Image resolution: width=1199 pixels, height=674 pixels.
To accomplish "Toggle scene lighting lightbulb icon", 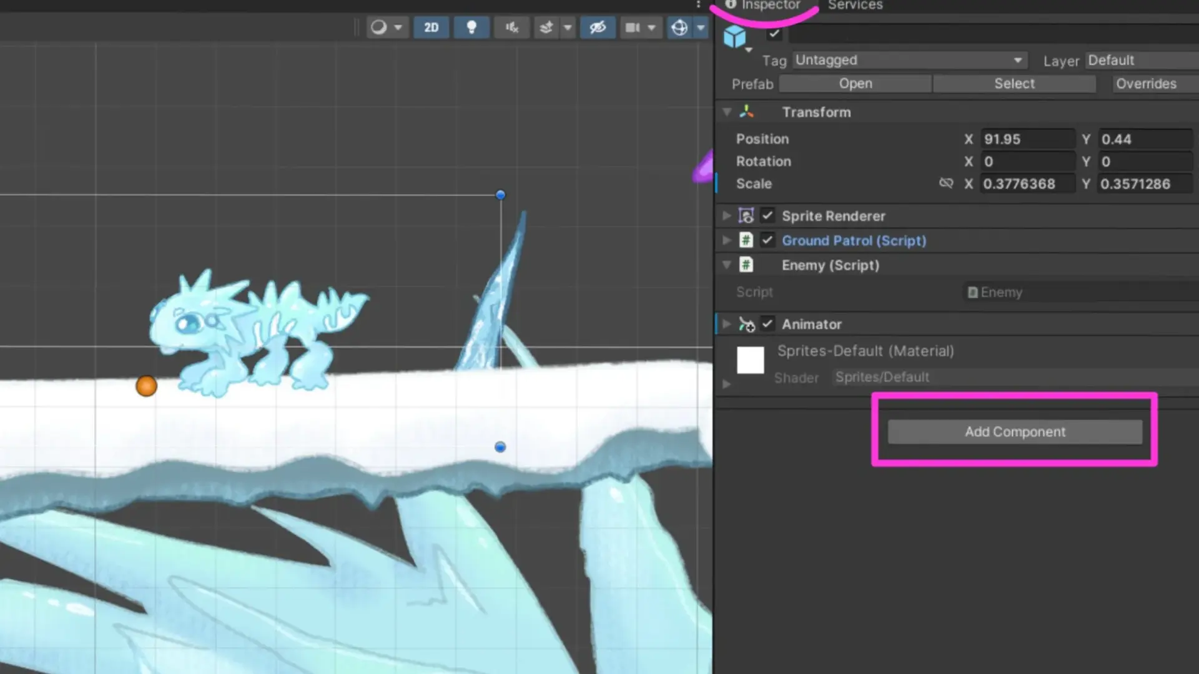I will tap(471, 27).
